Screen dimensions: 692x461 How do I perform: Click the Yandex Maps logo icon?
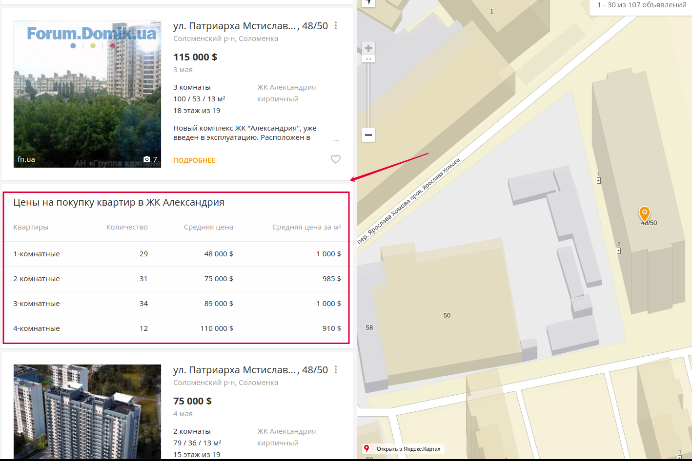point(366,449)
